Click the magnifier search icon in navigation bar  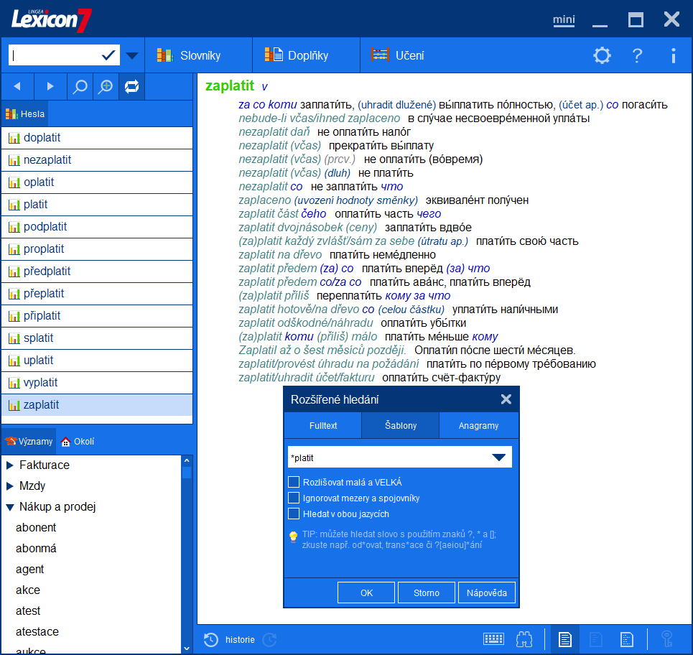(80, 87)
